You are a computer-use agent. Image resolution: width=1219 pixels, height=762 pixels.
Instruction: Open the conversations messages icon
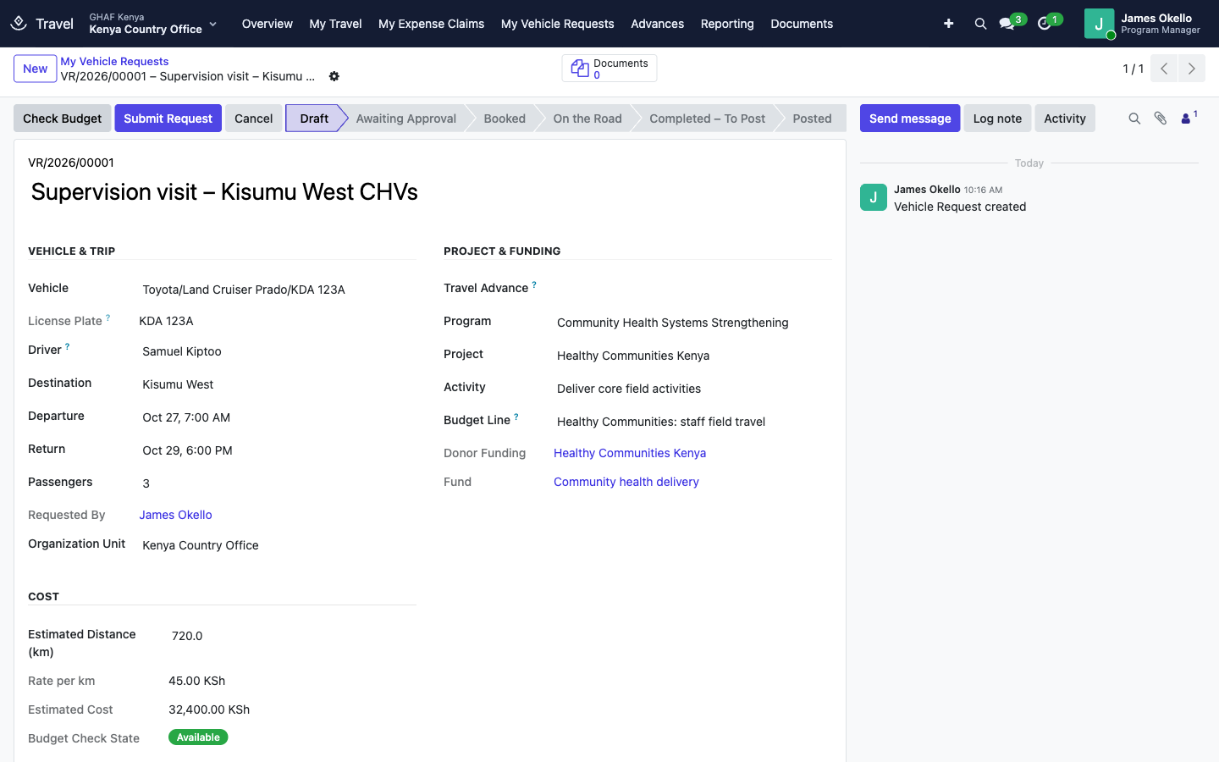tap(1007, 24)
